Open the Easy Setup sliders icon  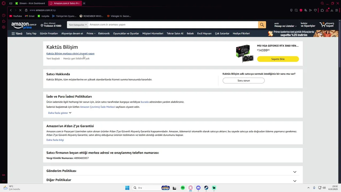[x=337, y=10]
